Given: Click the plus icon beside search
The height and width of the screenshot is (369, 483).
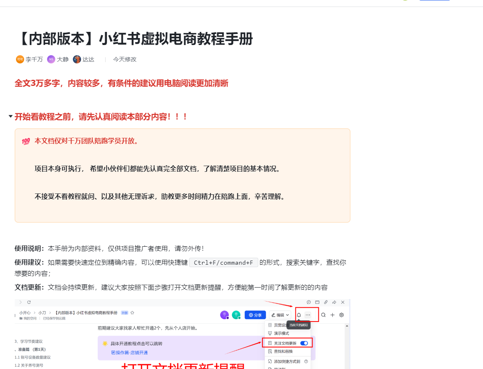Looking at the screenshot, I should pos(332,315).
